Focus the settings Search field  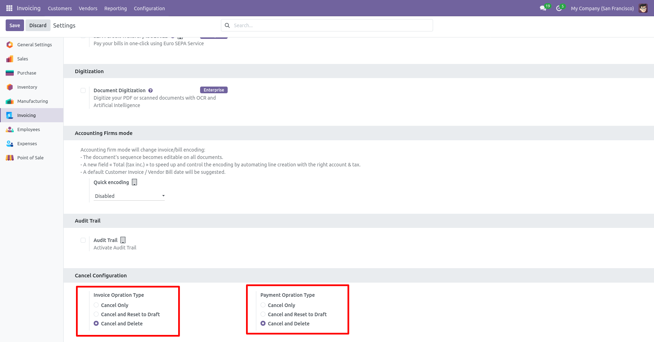(327, 25)
